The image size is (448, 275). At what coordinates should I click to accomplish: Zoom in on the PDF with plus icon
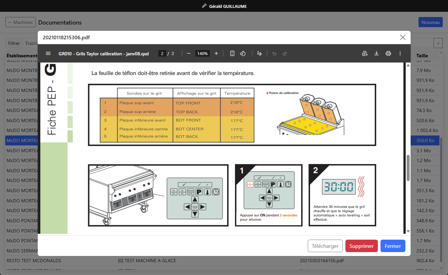(216, 53)
